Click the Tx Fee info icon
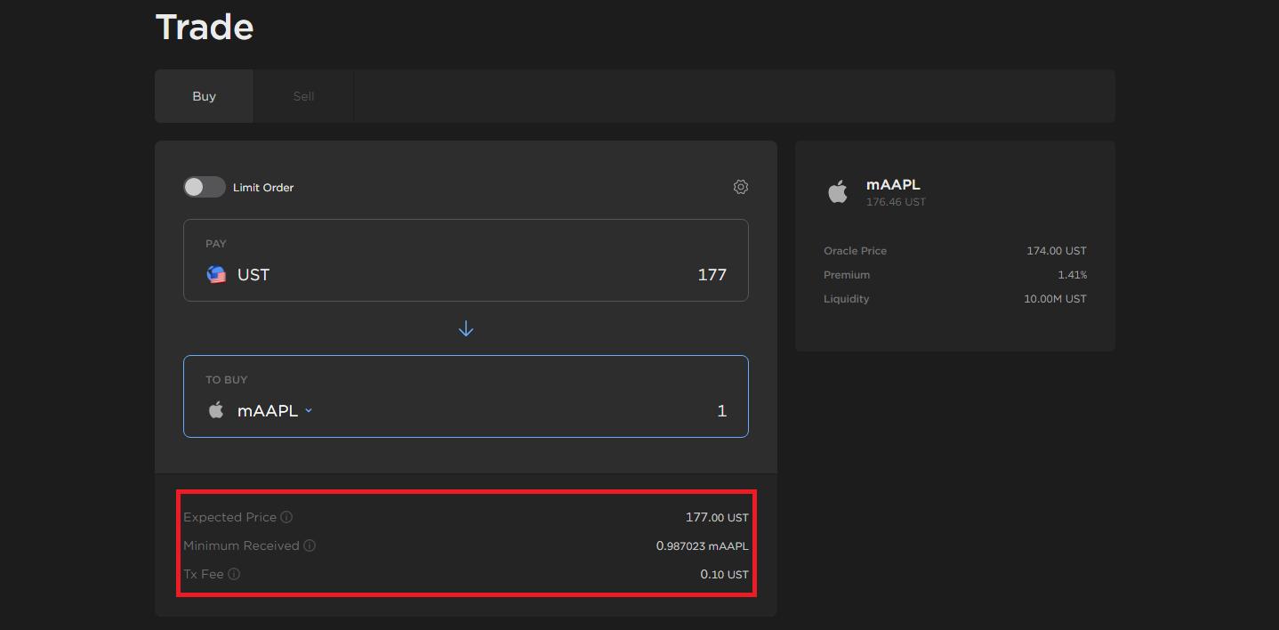Image resolution: width=1279 pixels, height=630 pixels. click(x=235, y=574)
